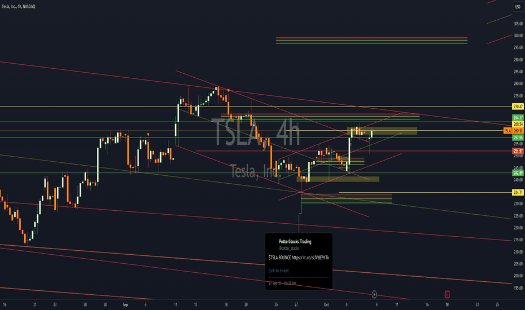This screenshot has height=310, width=525.
Task: Click the orange arrow marker above the September 6 candle
Action: 148,135
